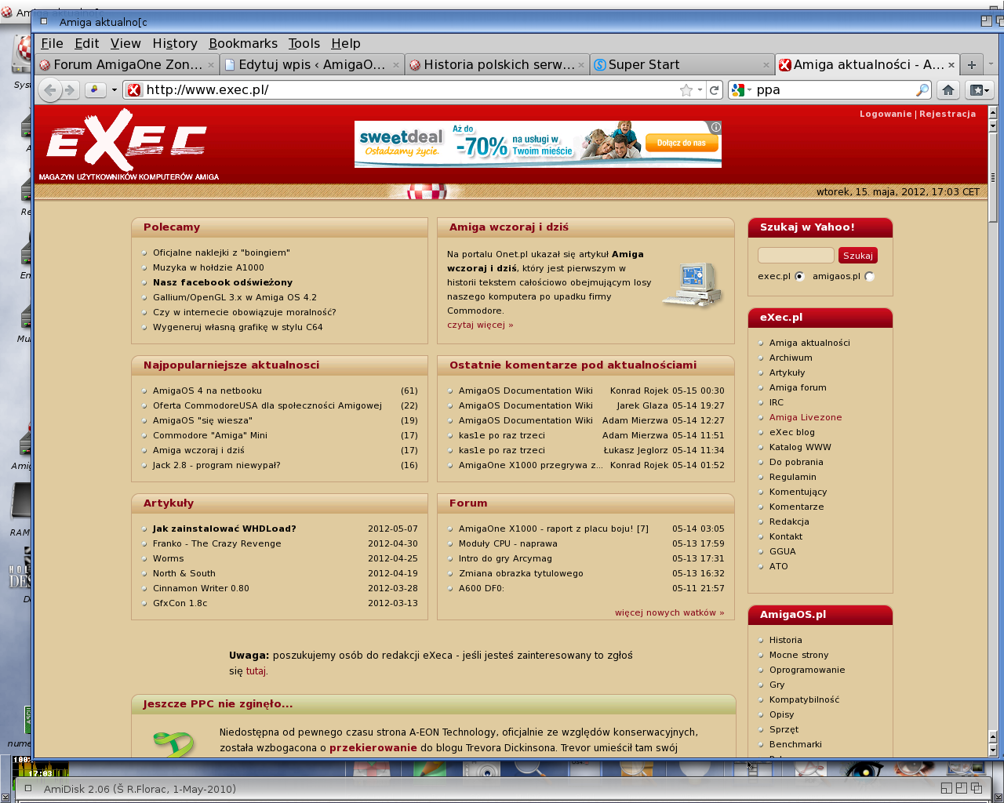Click the page vertical scrollbar thumb
Image resolution: width=1004 pixels, height=803 pixels.
(x=993, y=176)
